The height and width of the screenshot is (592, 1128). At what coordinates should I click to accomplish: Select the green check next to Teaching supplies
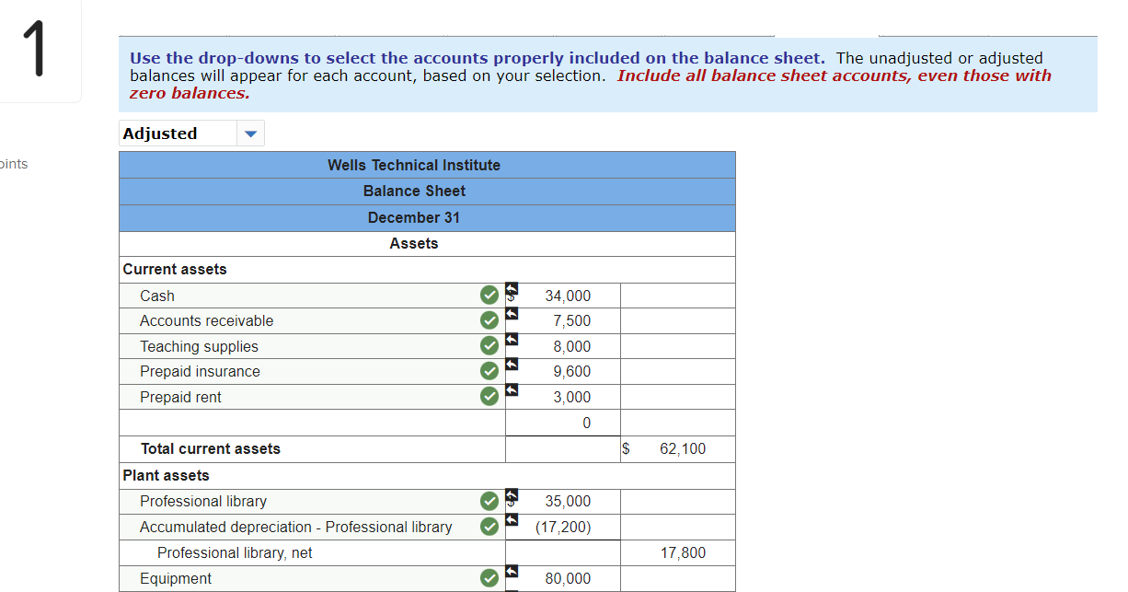pos(488,345)
